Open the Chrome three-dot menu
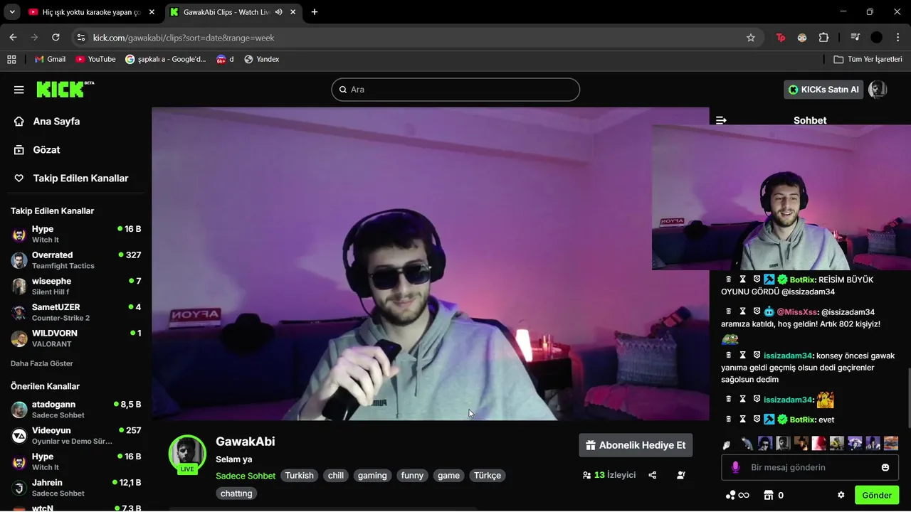The height and width of the screenshot is (512, 911). [x=897, y=38]
